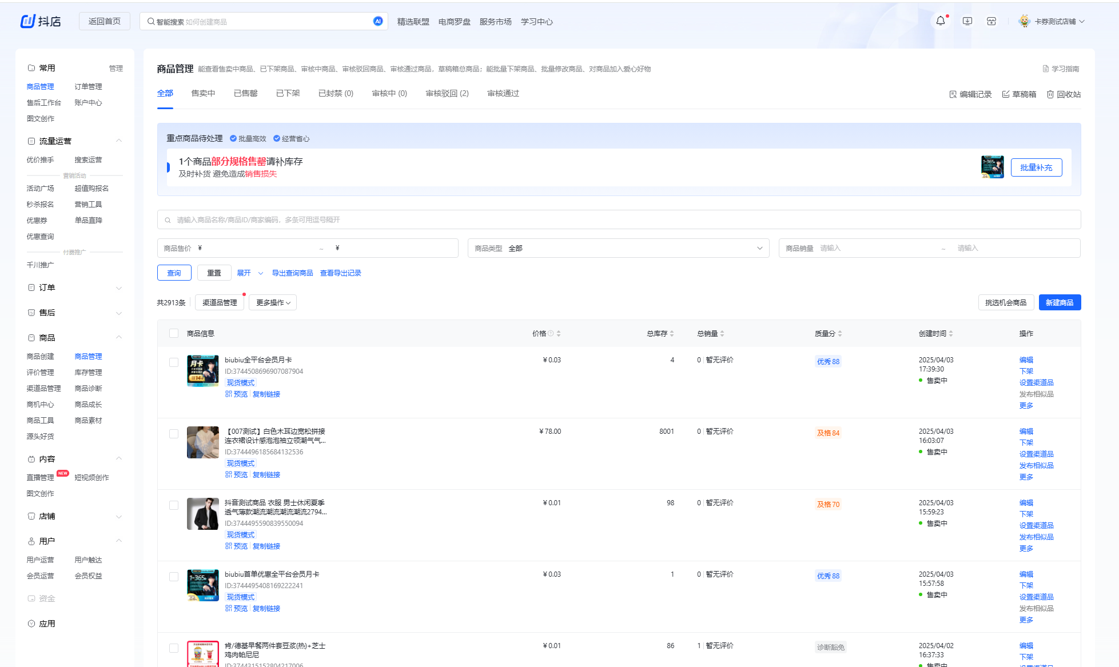Check the select-all products checkbox
The width and height of the screenshot is (1119, 667).
pos(174,333)
